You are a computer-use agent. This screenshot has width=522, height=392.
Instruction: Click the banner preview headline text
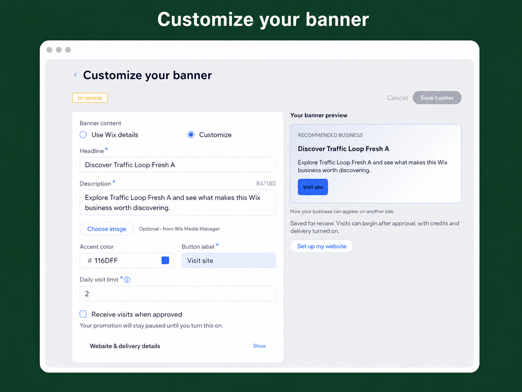(343, 149)
